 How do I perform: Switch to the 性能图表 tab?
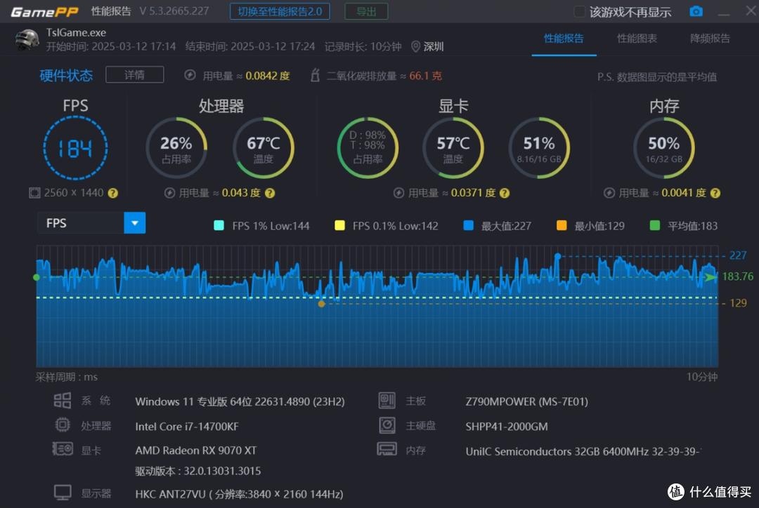[637, 39]
